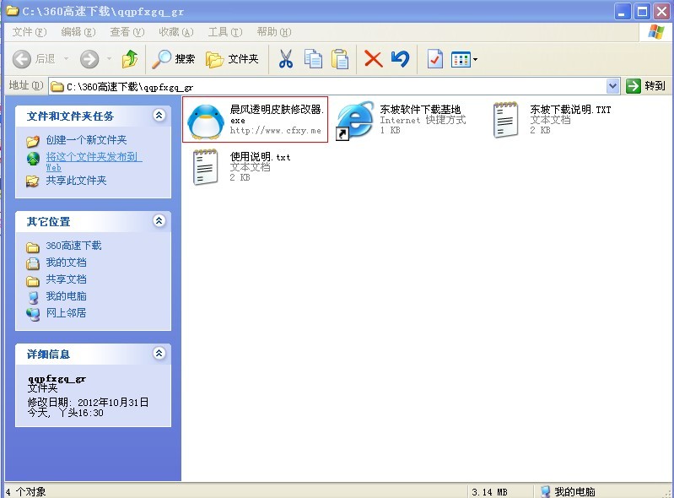The image size is (674, 498).
Task: Select the 东坡下载说明.TXT notepad icon
Action: click(505, 120)
